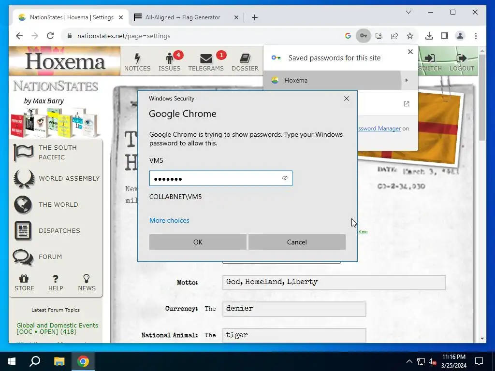This screenshot has width=495, height=371.
Task: Click the password key icon in address bar
Action: click(x=364, y=36)
